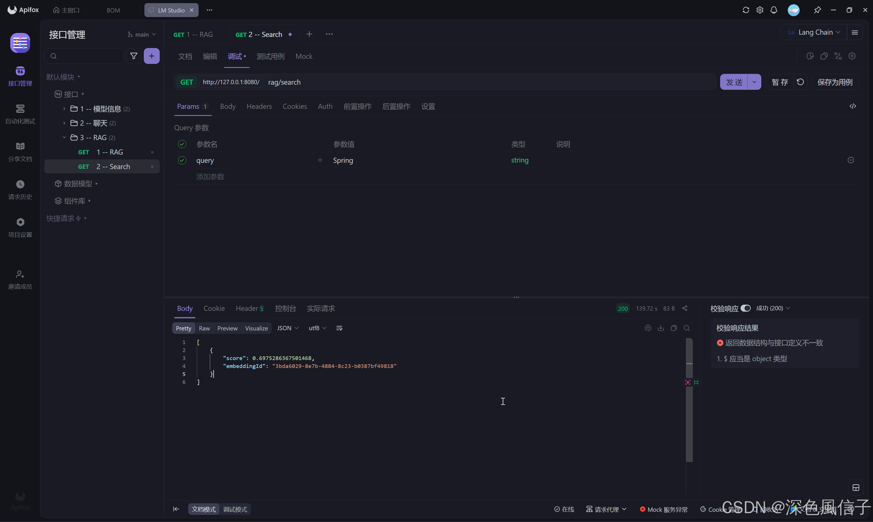Click refresh icon in title bar
This screenshot has height=522, width=873.
tap(746, 10)
